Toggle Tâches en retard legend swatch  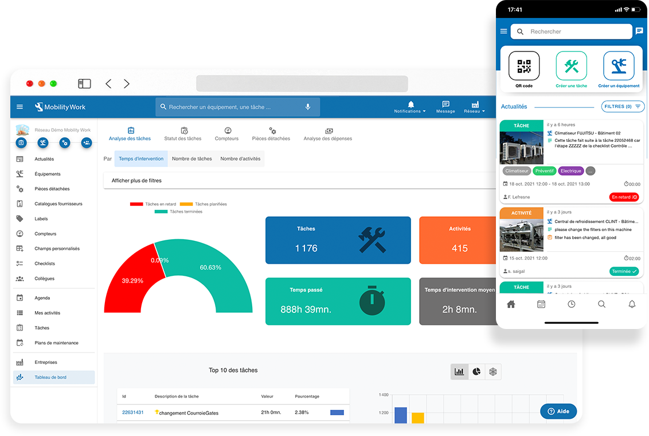pyautogui.click(x=136, y=204)
